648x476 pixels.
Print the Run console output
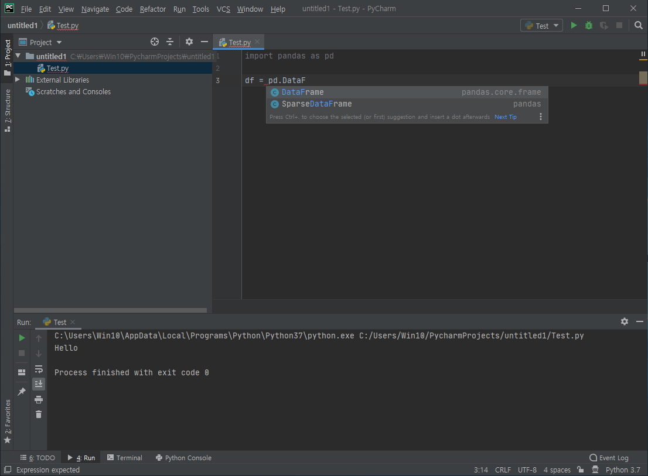coord(39,399)
